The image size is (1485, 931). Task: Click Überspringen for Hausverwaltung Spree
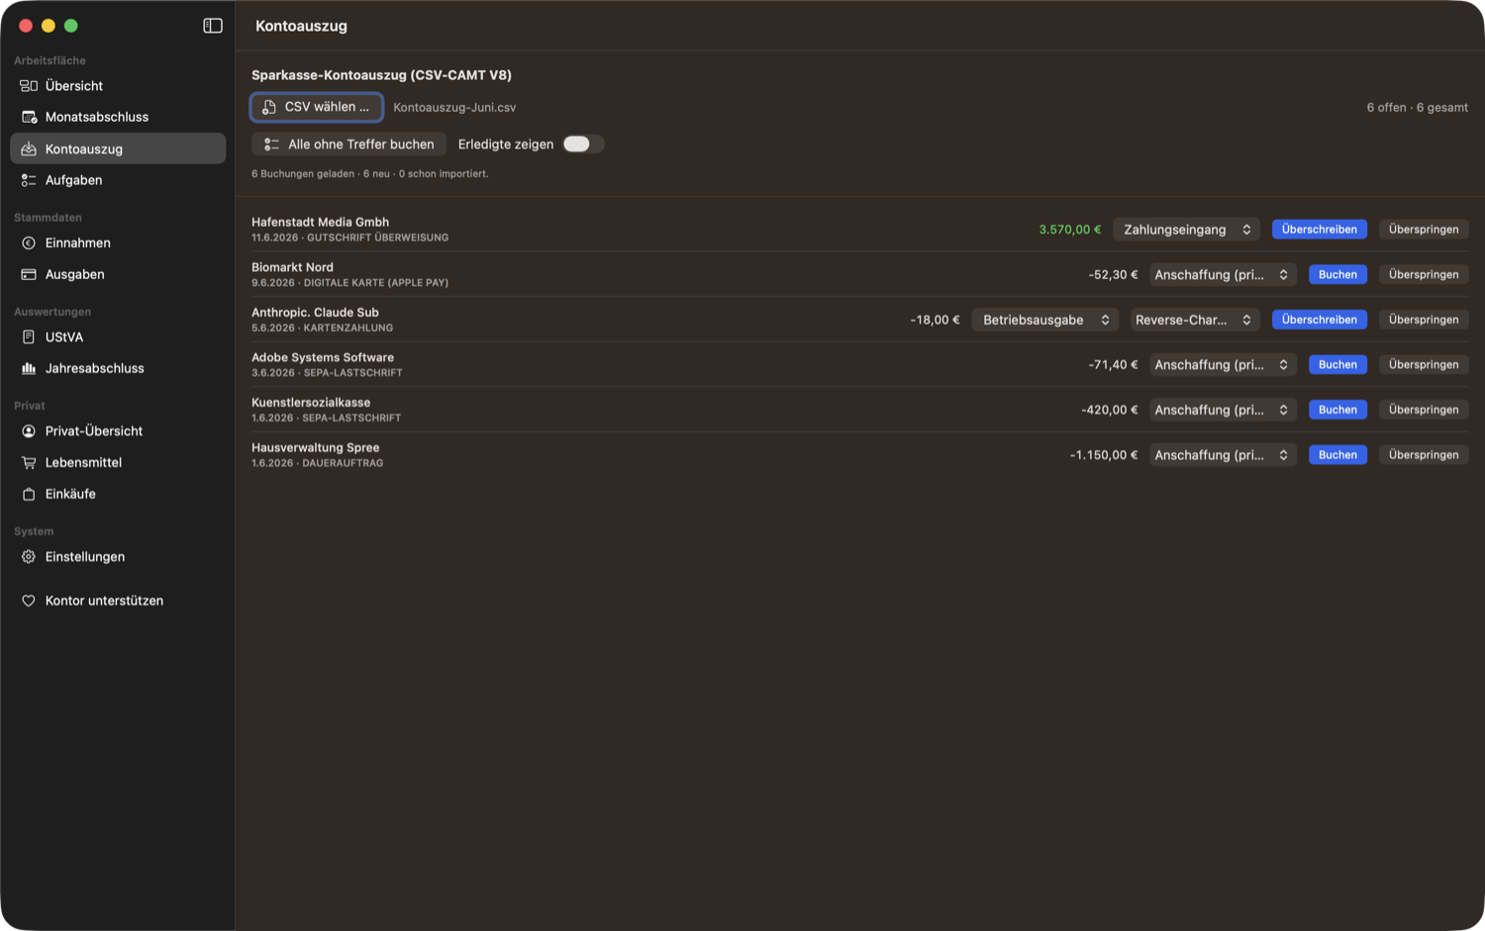point(1424,455)
